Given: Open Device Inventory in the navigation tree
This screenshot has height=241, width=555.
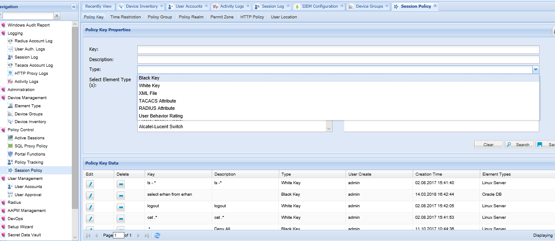Looking at the screenshot, I should point(30,122).
